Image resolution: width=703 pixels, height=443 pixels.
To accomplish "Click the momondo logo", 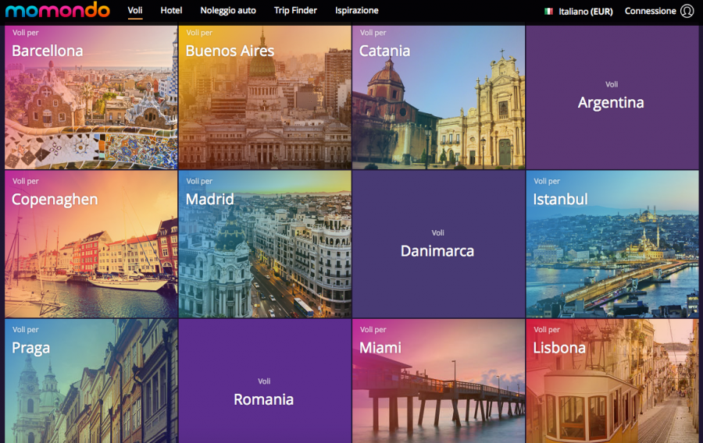I will point(58,10).
